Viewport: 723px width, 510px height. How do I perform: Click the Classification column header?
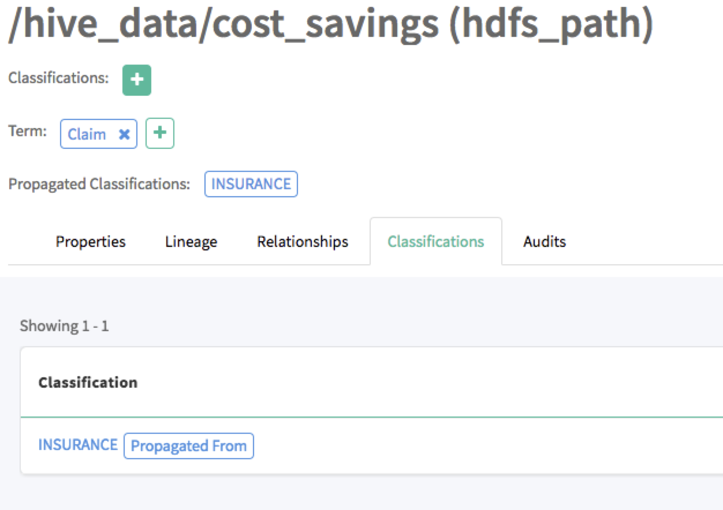coord(88,382)
